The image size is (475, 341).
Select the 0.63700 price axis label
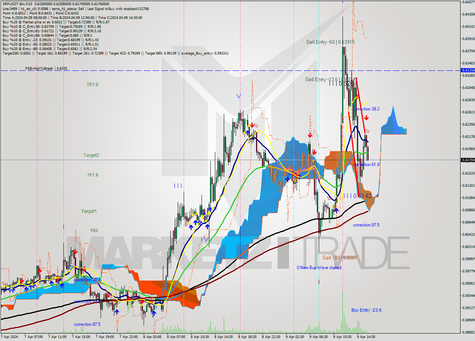click(x=468, y=51)
